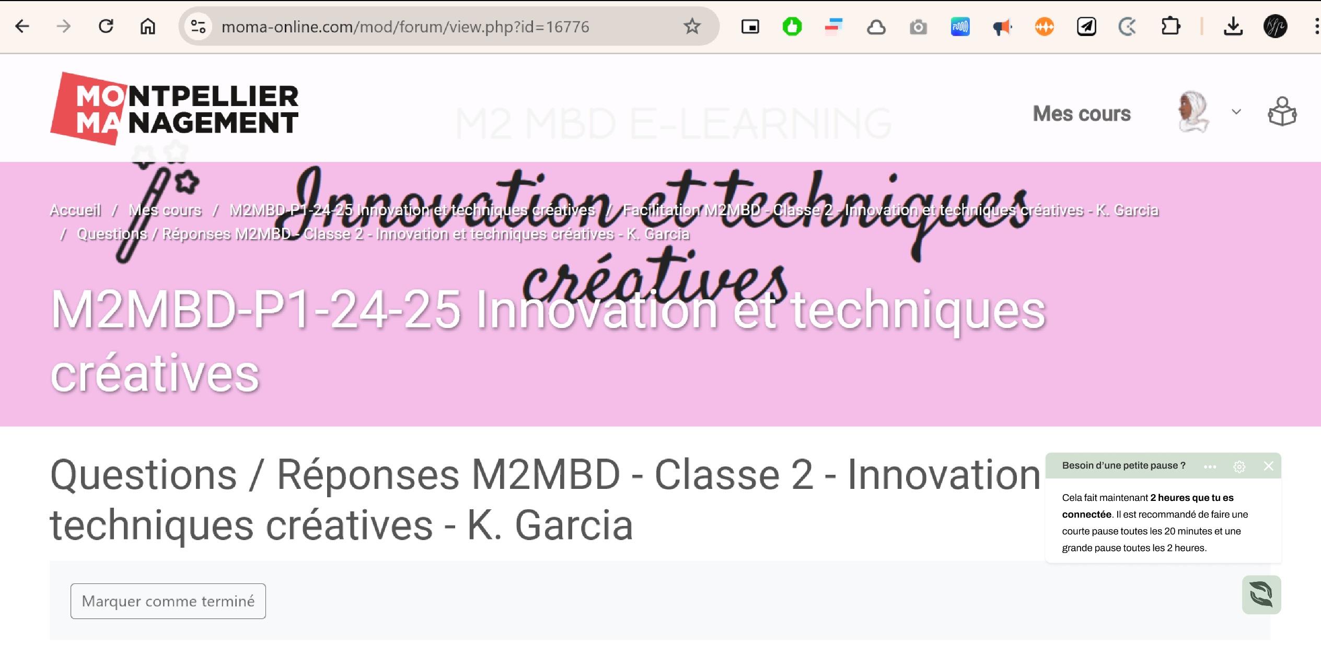Click the moma-online URL address field

coord(405,27)
